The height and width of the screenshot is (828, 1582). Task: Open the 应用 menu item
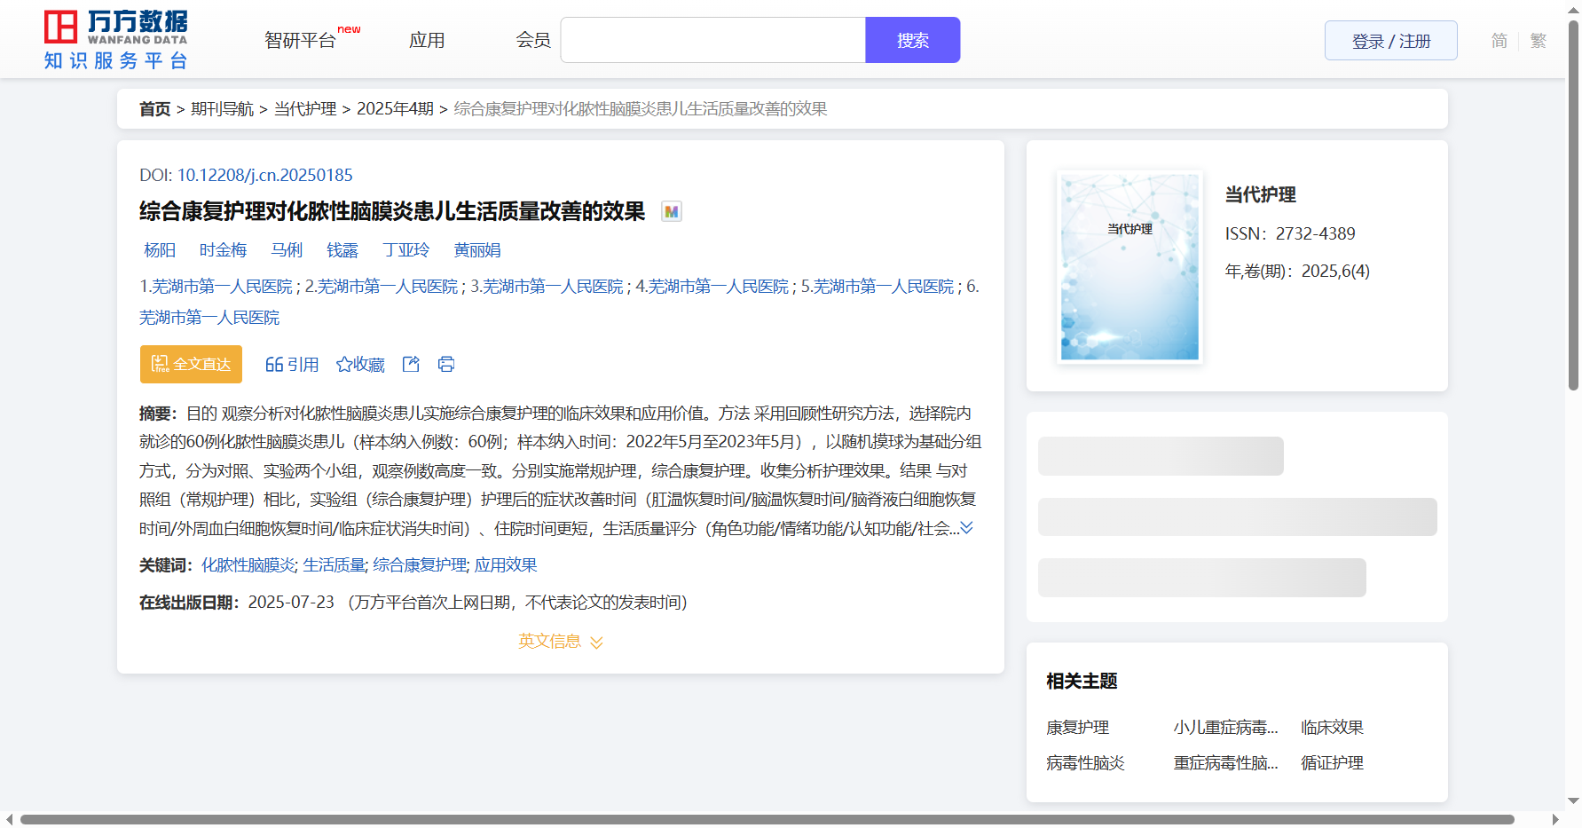click(x=427, y=41)
